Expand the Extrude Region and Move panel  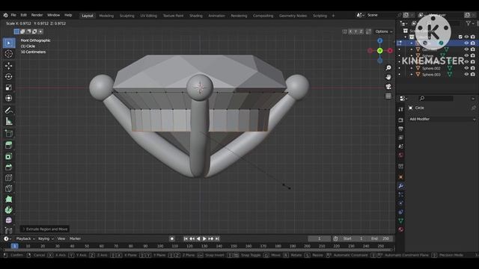tap(45, 229)
